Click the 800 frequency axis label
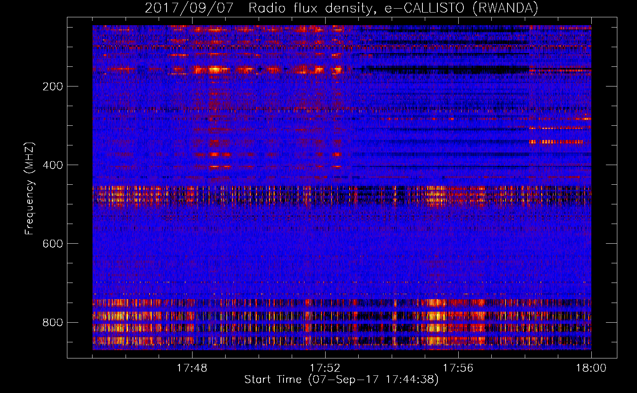Viewport: 637px width, 393px height. coord(53,322)
